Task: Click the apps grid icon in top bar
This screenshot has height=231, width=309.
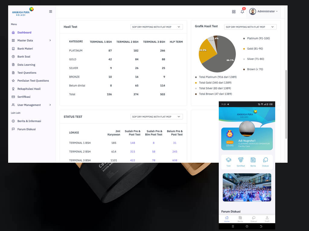Action: [x=234, y=11]
